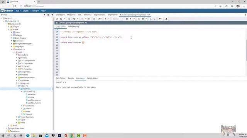Expand the Constraints node under nombres
Image resolution: width=247 pixels, height=138 pixels.
click(x=22, y=106)
